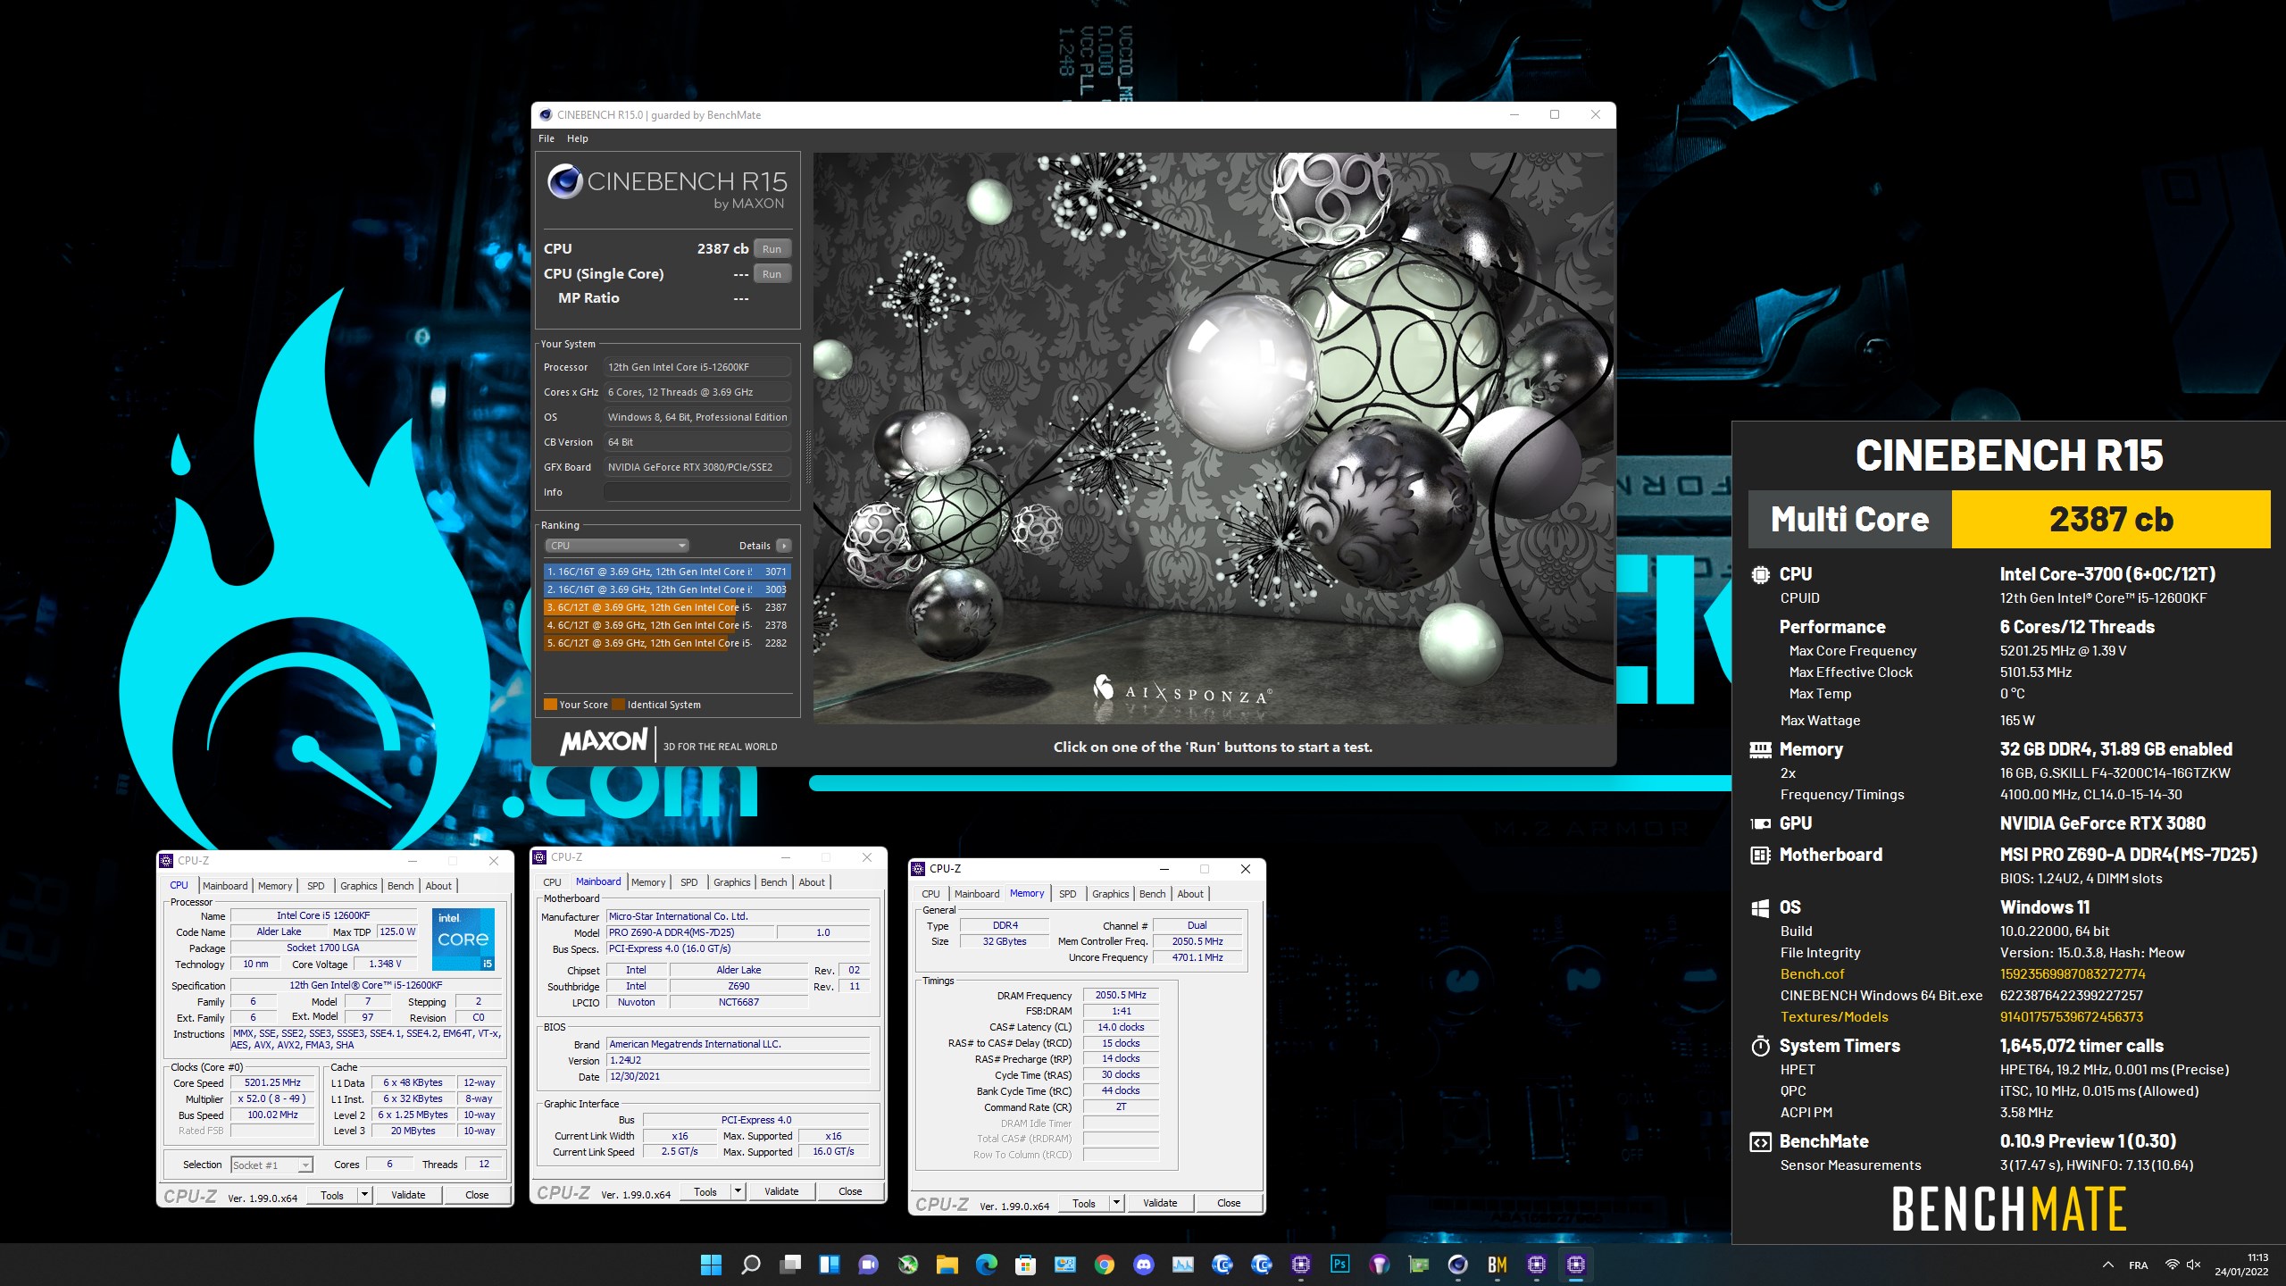This screenshot has height=1286, width=2286.
Task: Open taskbar Search
Action: (x=751, y=1265)
